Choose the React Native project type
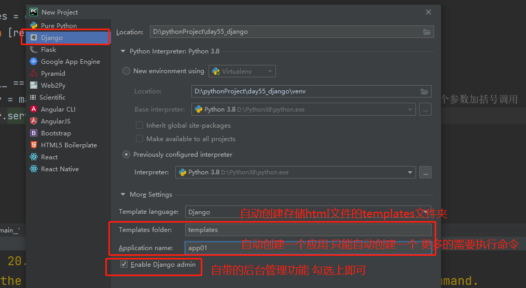The image size is (526, 288). point(68,169)
